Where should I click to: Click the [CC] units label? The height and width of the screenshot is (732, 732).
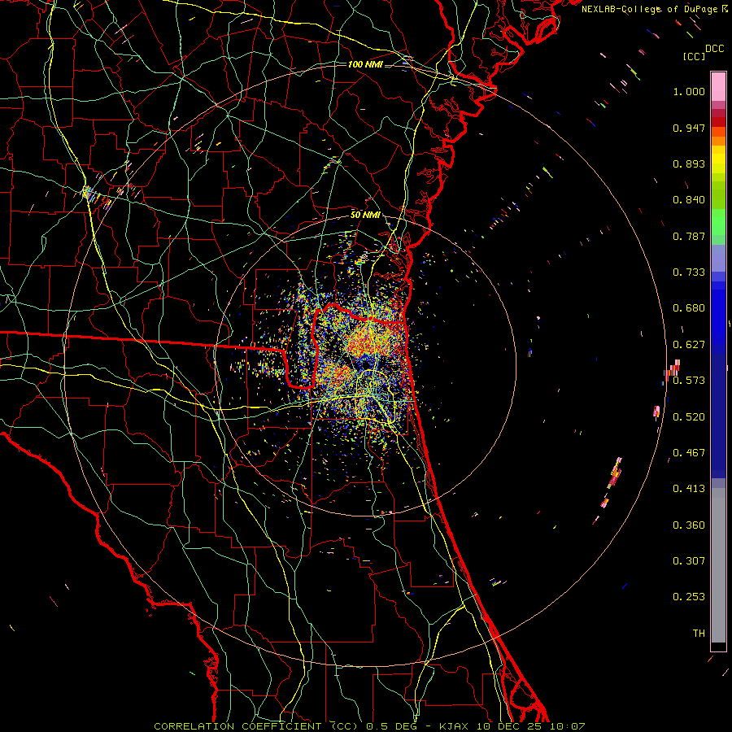point(694,56)
